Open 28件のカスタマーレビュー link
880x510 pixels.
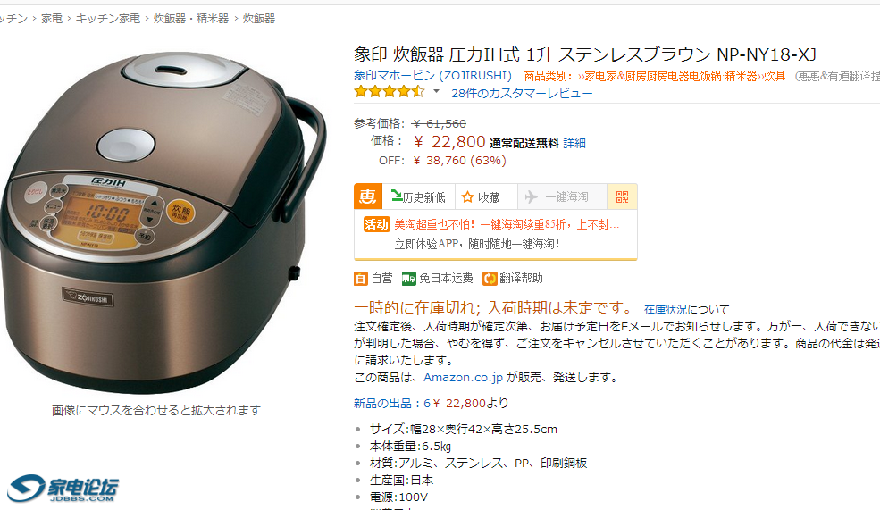pyautogui.click(x=522, y=93)
